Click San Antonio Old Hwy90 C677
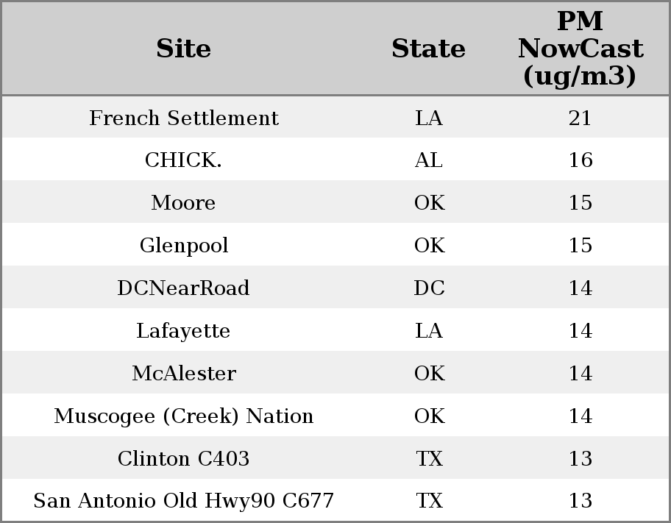This screenshot has width=671, height=523. [183, 501]
